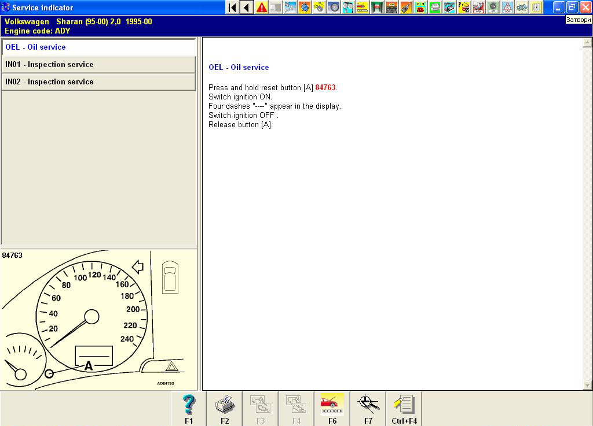Viewport: 593px width, 426px height.
Task: Restore the window with the restore button
Action: tap(572, 8)
